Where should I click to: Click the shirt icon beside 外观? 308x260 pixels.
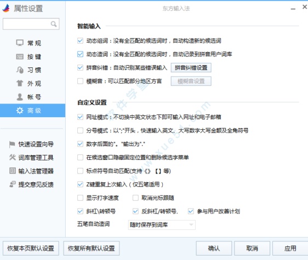coord(20,83)
